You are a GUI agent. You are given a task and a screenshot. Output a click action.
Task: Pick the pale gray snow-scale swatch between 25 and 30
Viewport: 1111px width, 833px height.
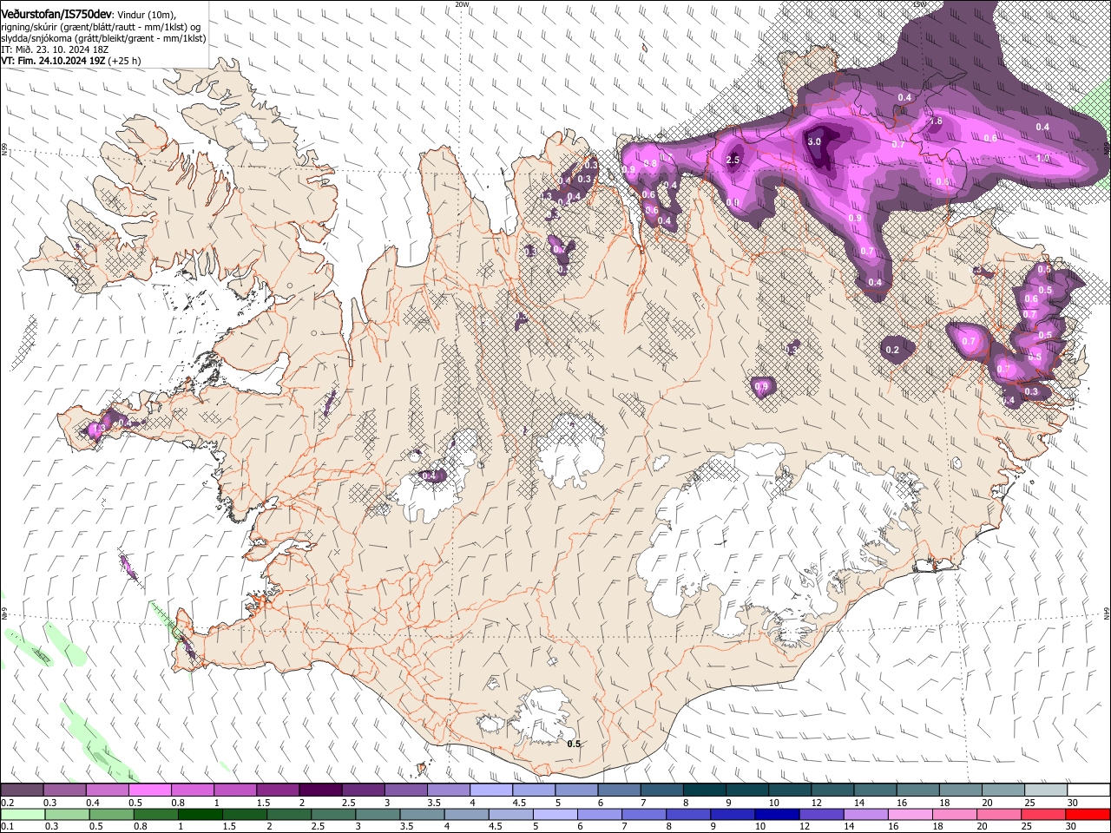(1046, 790)
